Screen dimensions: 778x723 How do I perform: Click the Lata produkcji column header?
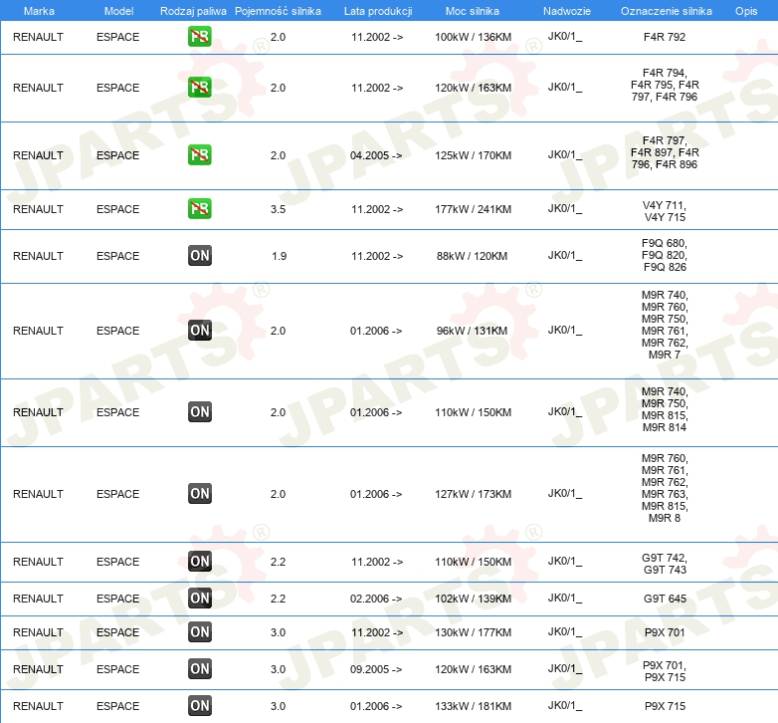pyautogui.click(x=377, y=10)
